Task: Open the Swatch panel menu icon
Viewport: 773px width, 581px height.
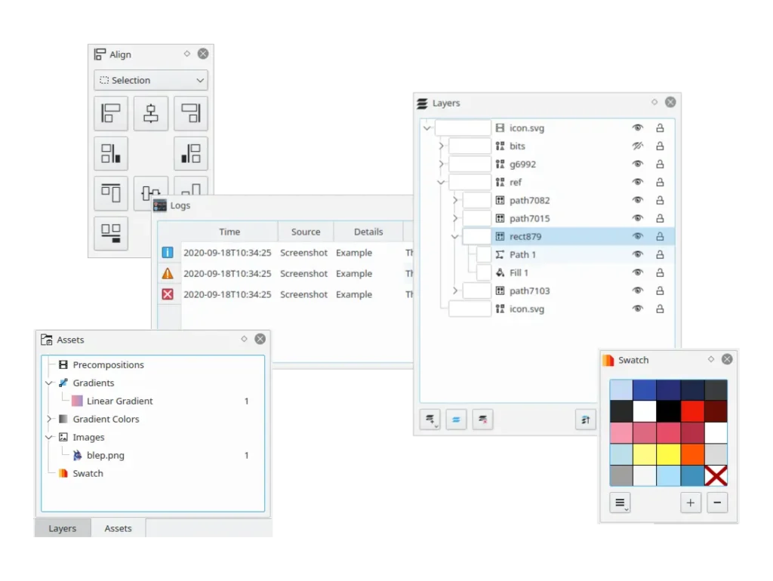Action: pyautogui.click(x=620, y=503)
